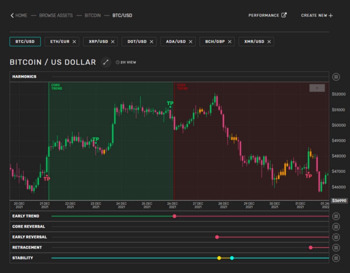
Task: Switch to the XRP/USD tab
Action: click(x=98, y=41)
